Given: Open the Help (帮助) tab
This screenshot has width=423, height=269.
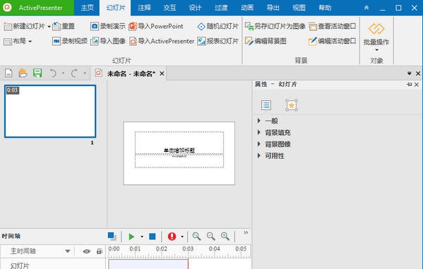Looking at the screenshot, I should [325, 8].
